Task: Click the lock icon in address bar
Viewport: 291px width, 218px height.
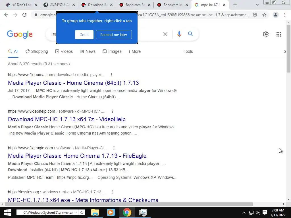Action: point(36,15)
